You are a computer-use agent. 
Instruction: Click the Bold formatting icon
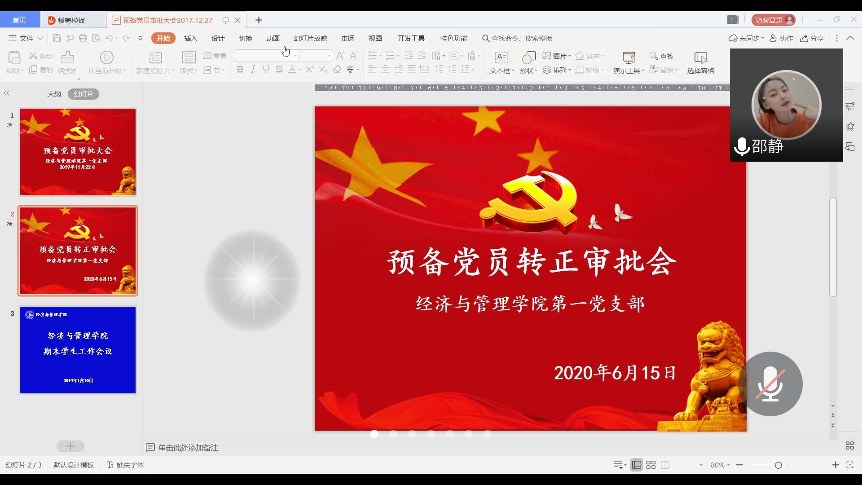pyautogui.click(x=240, y=69)
